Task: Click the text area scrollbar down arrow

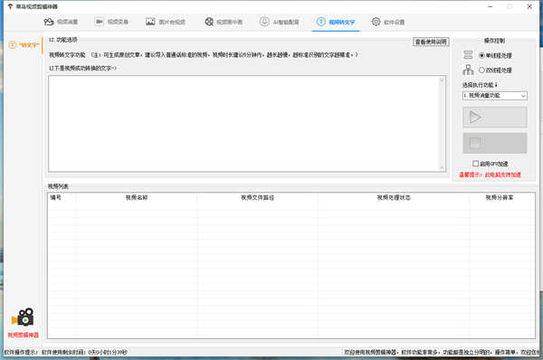Action: click(442, 167)
